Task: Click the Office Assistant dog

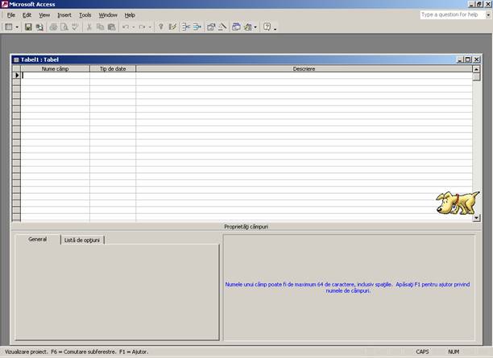Action: 446,204
